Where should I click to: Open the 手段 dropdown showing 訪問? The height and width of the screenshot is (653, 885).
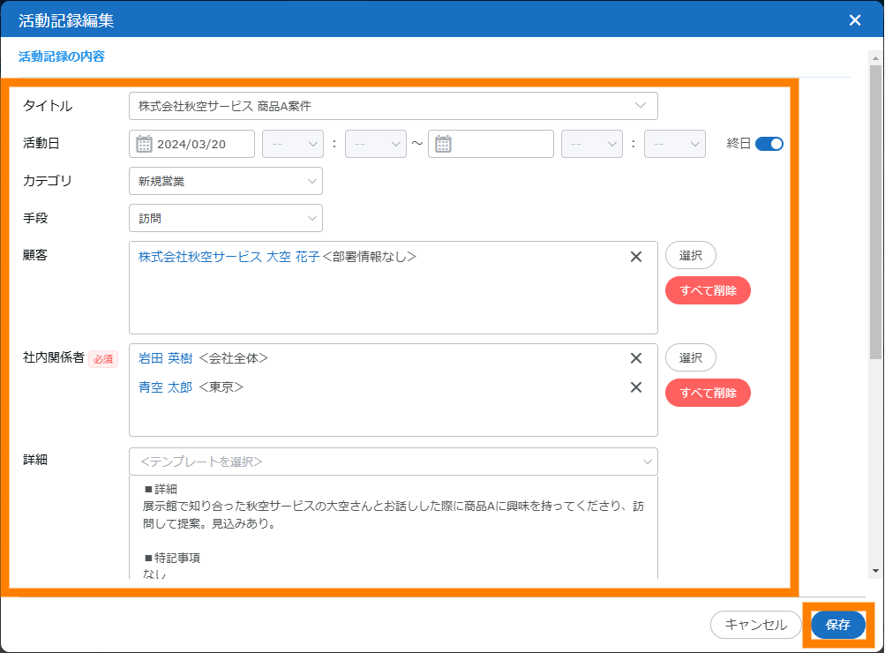click(x=225, y=218)
